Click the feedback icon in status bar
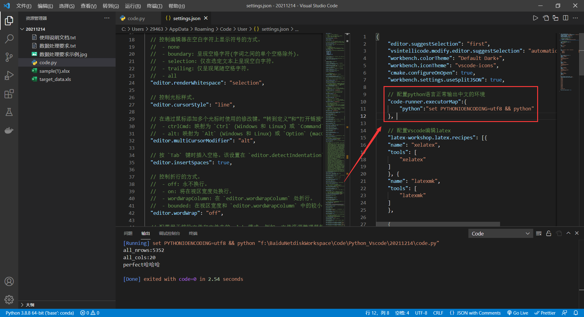Screen dimensions: 584x317 click(564, 313)
